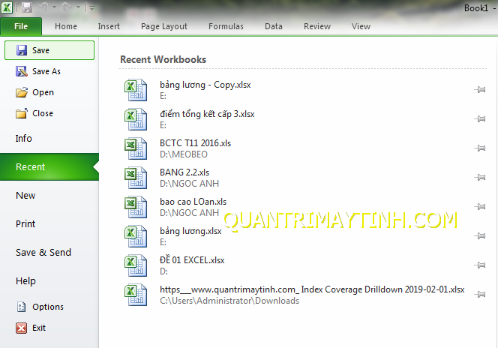
Task: Open the Redo history dropdown arrow
Action: [x=78, y=7]
